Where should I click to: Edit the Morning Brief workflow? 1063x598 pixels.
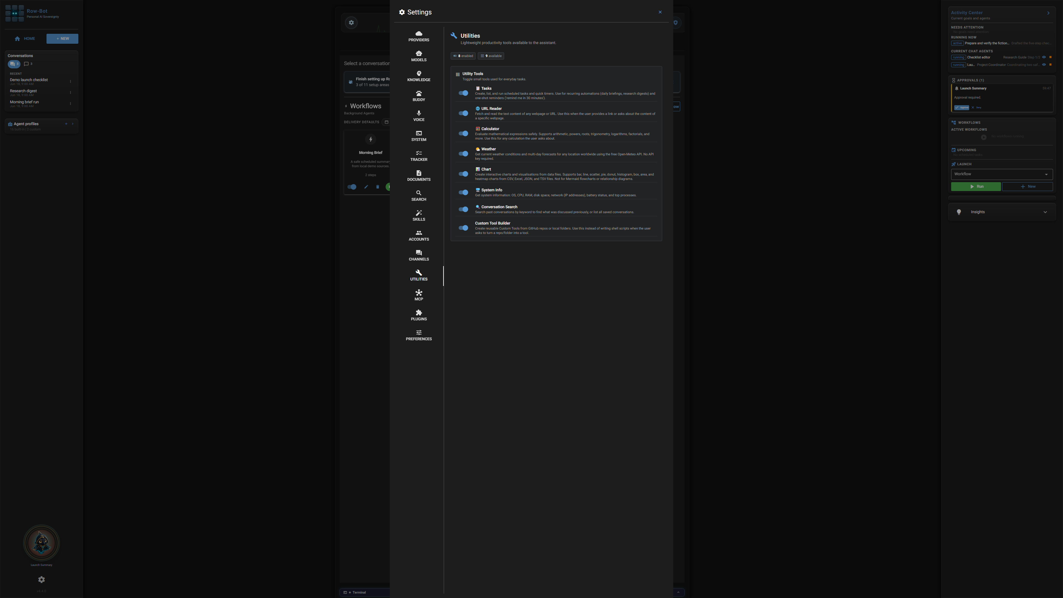(366, 187)
